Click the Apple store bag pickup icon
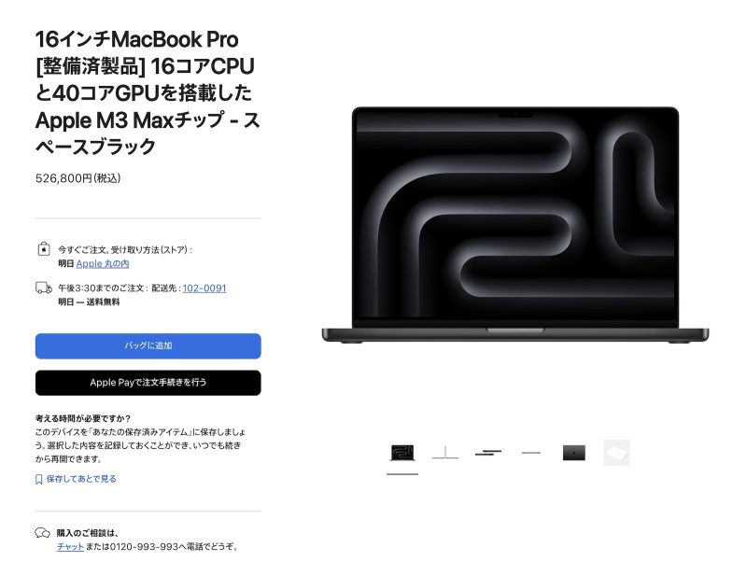Image resolution: width=747 pixels, height=576 pixels. [x=44, y=249]
